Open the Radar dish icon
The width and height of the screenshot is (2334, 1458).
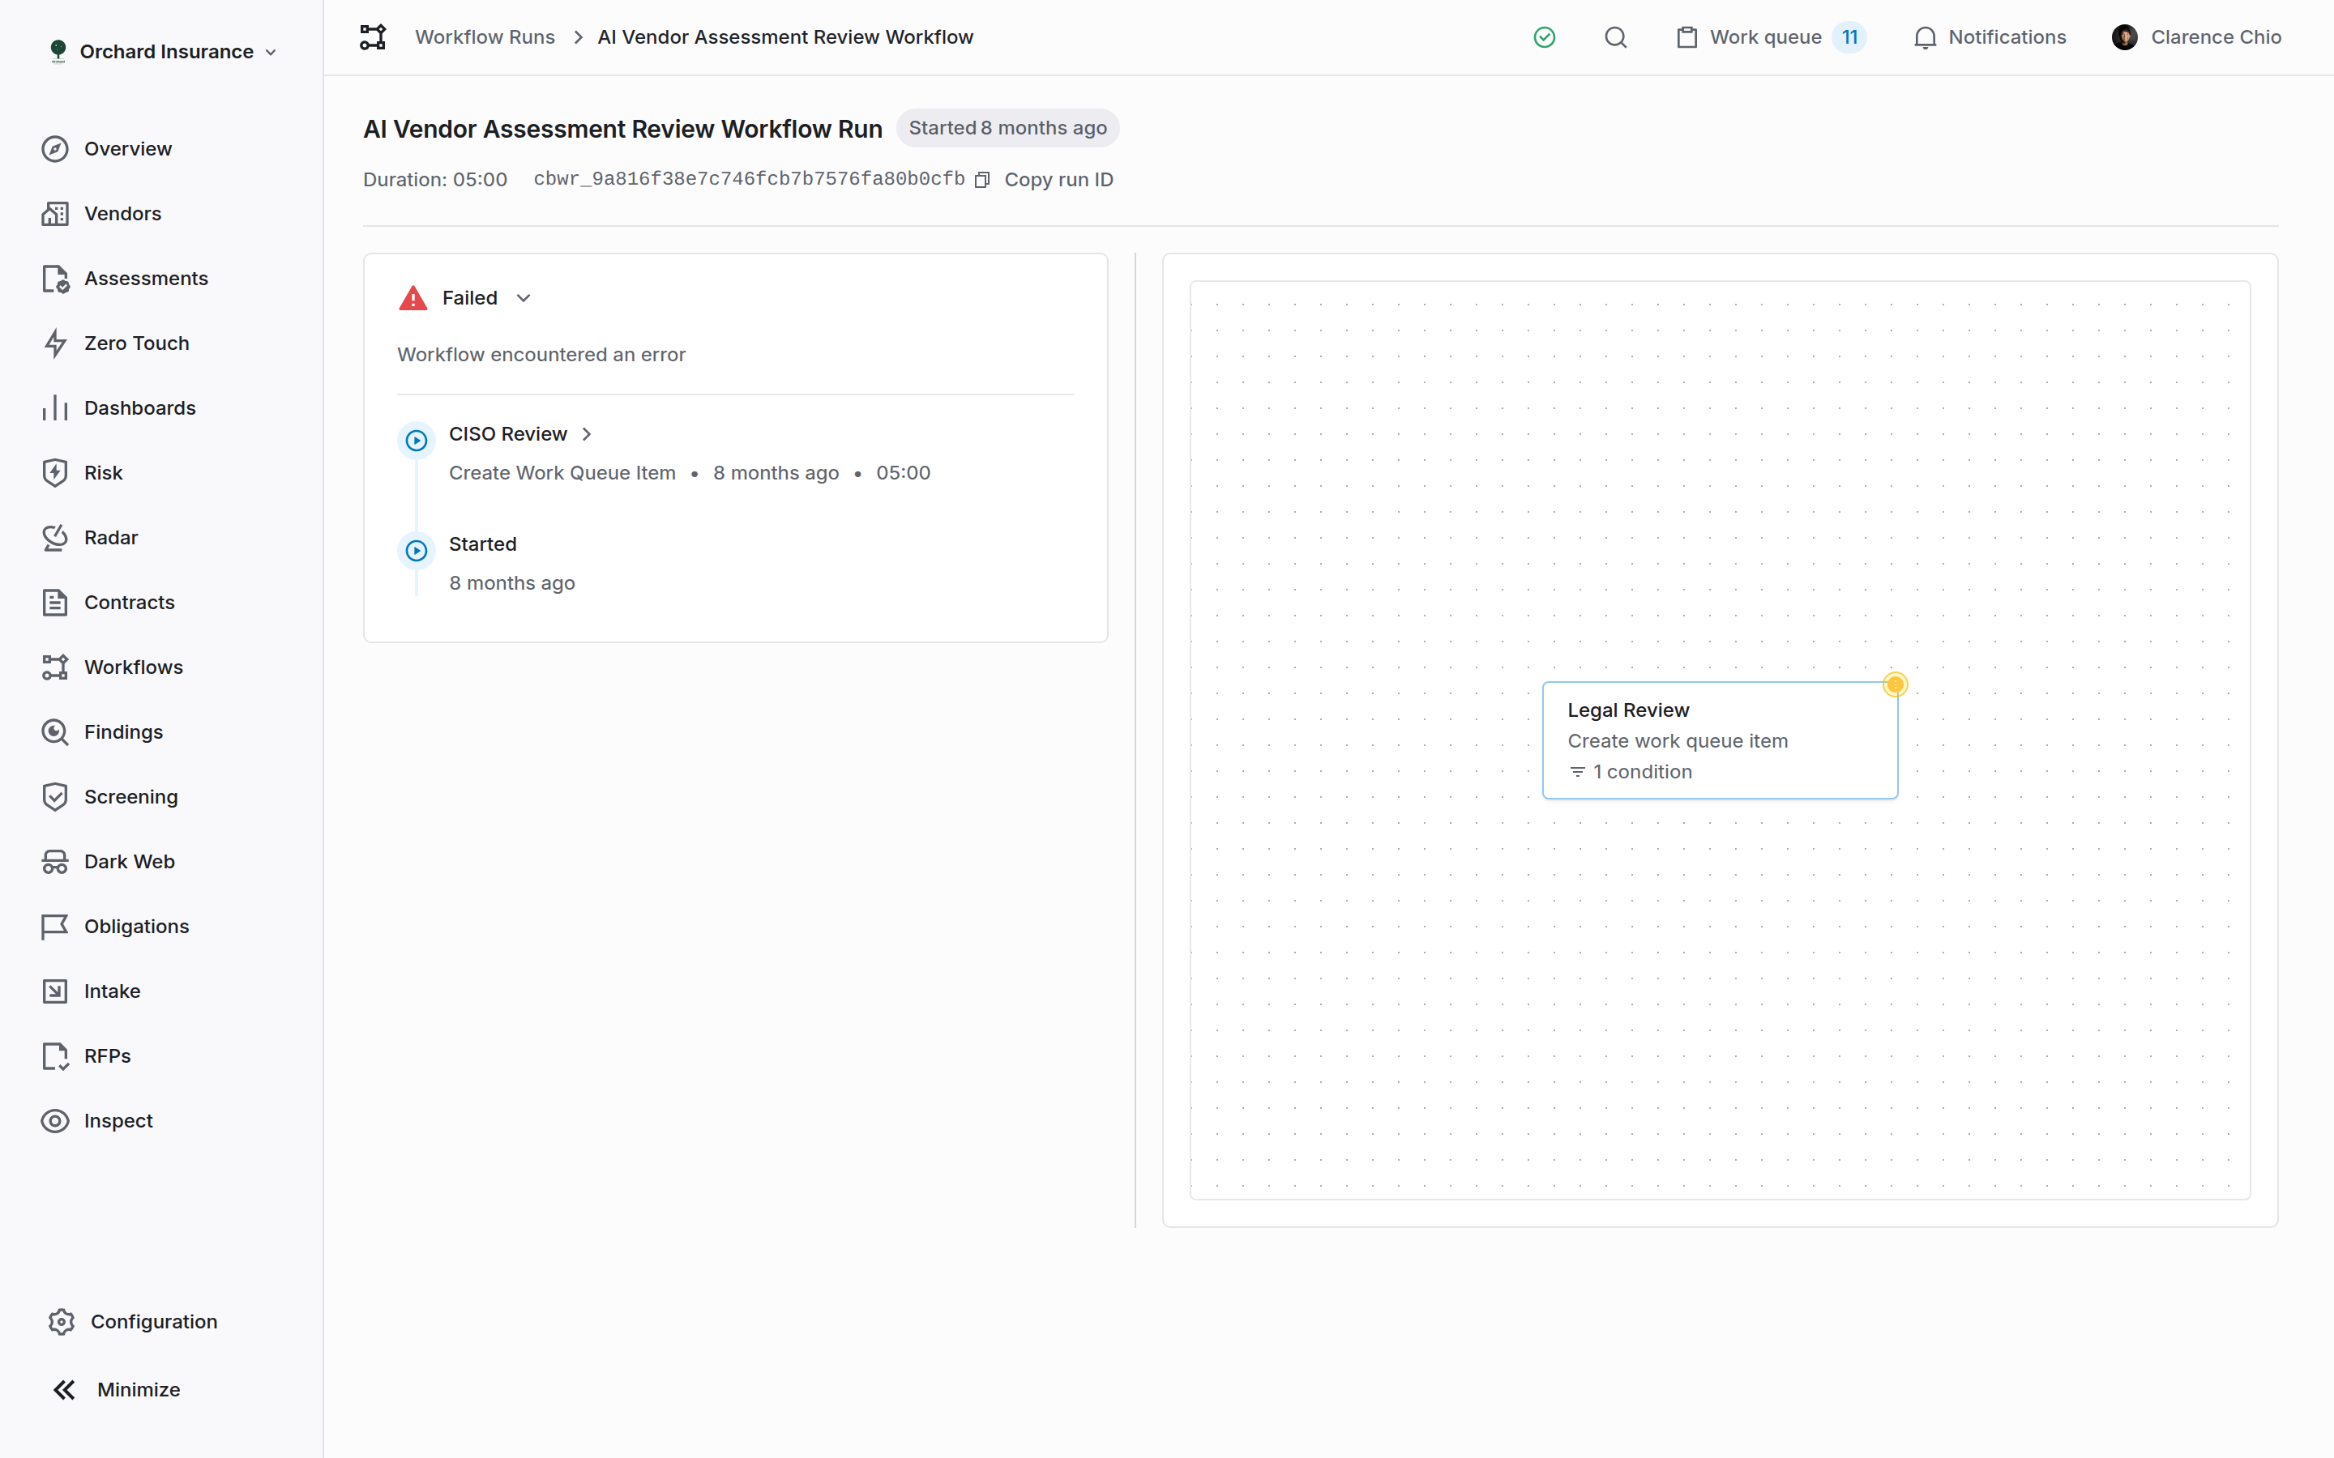click(55, 537)
